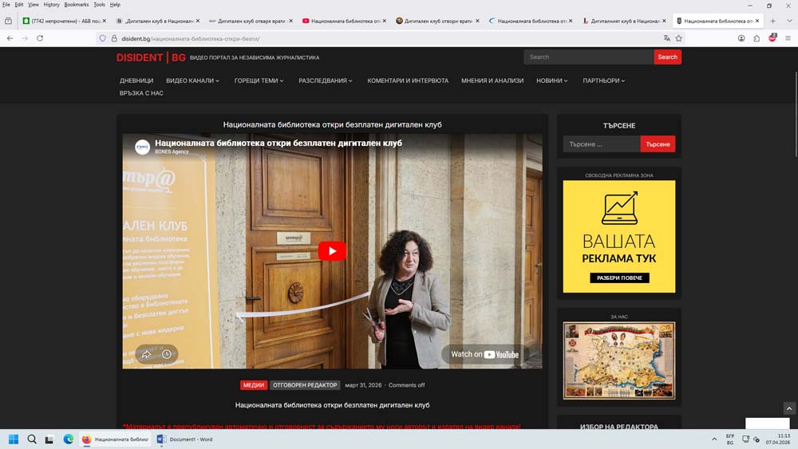Click the scroll-to-top arrow button
This screenshot has height=449, width=798.
(x=788, y=408)
